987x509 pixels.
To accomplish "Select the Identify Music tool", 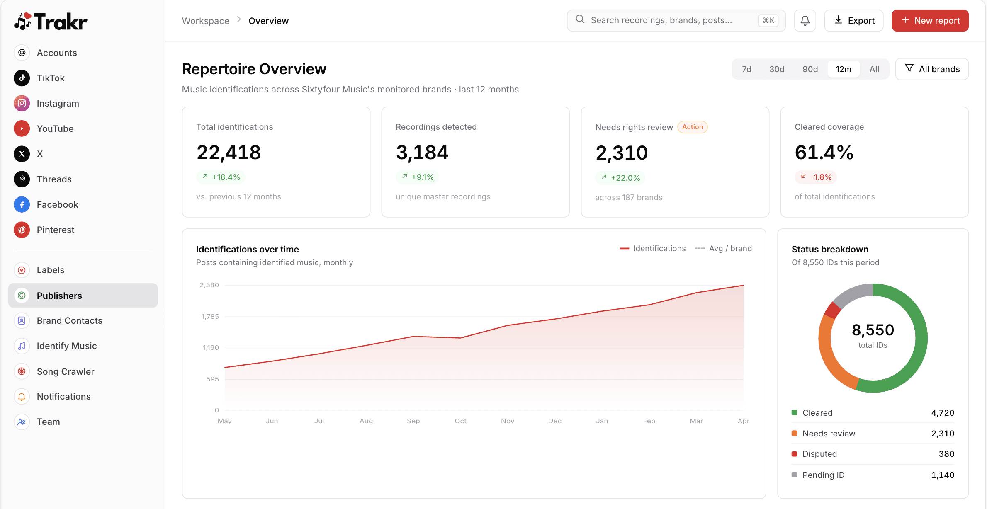I will point(67,346).
